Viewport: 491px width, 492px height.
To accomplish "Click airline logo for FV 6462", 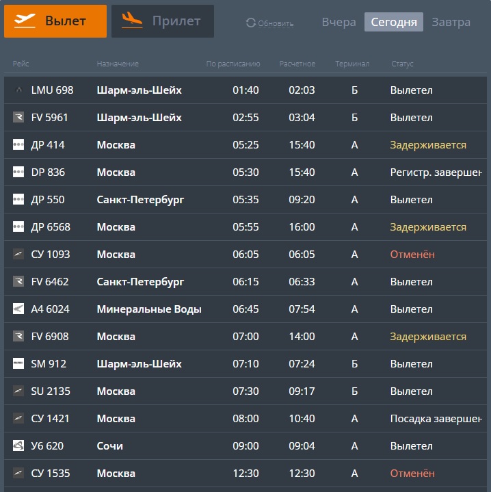I will 18,281.
